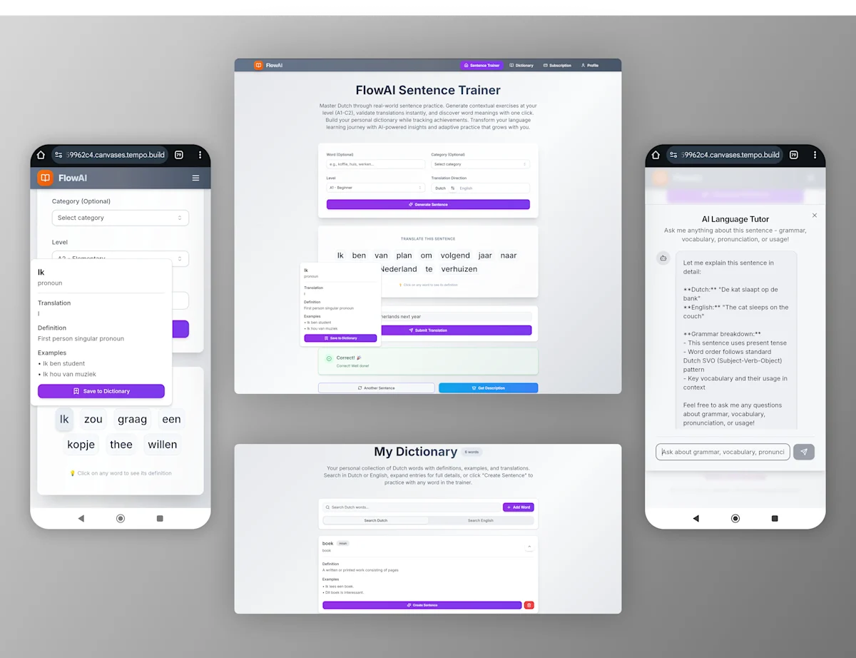Open Select category dropdown in desktop trainer
This screenshot has height=658, width=856.
pos(480,164)
